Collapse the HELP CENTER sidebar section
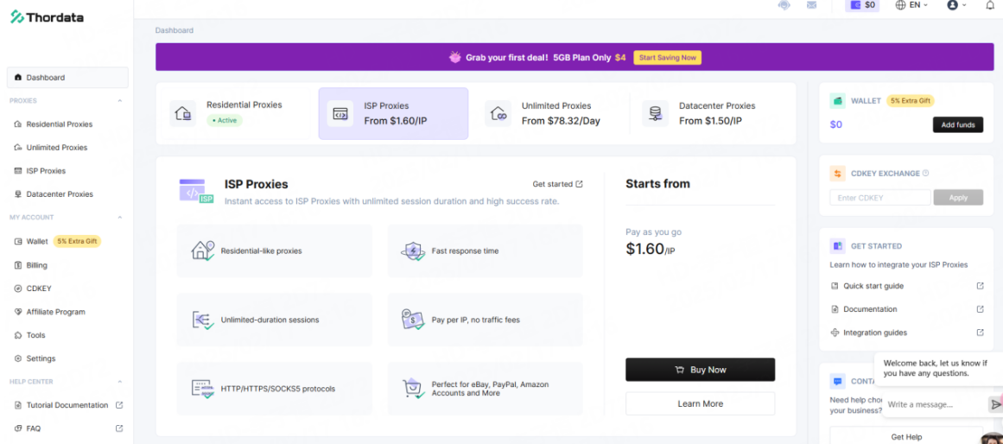 pyautogui.click(x=119, y=382)
